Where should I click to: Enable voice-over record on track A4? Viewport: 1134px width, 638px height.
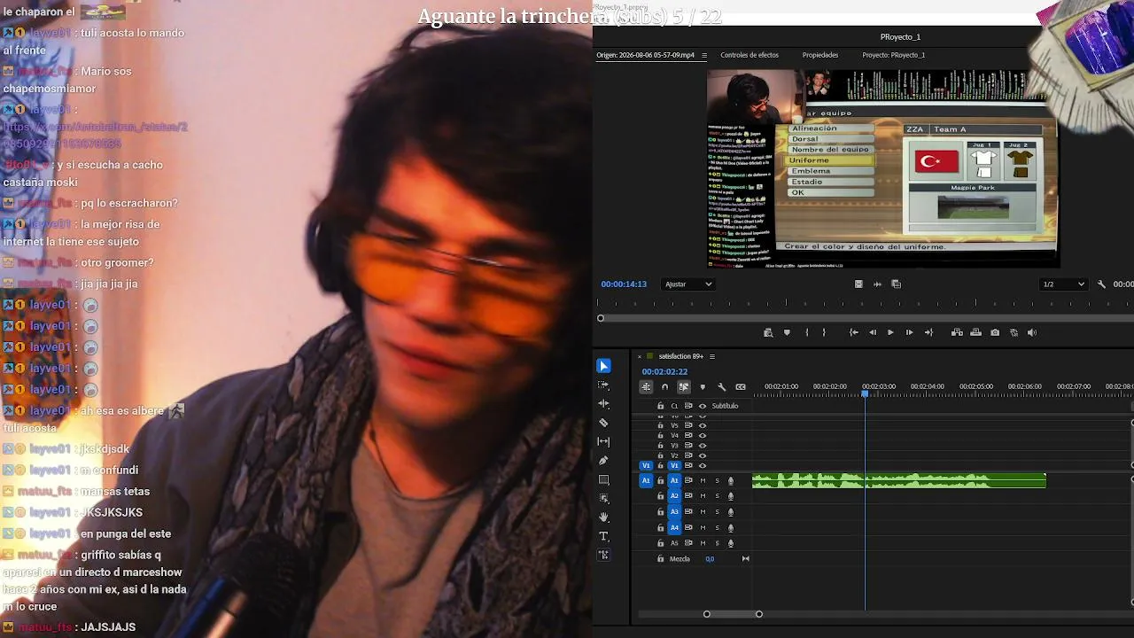(x=731, y=528)
